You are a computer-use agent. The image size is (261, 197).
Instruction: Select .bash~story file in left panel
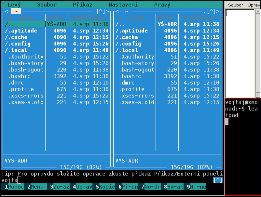[57, 63]
